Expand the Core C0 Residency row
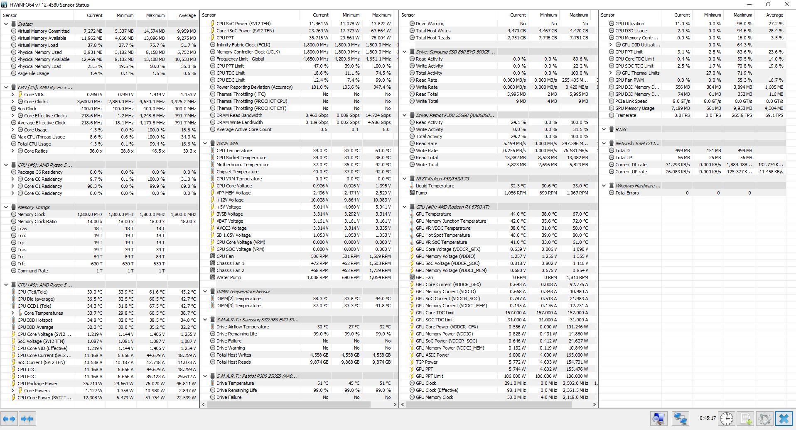This screenshot has height=430, width=796. (x=12, y=179)
